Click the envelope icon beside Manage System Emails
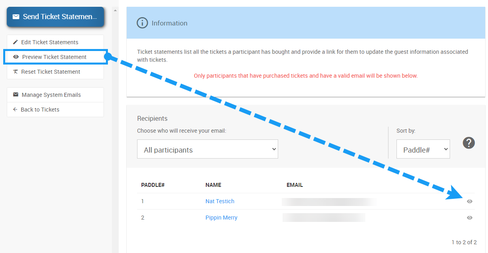Viewport: 488px width, 253px height. tap(16, 95)
